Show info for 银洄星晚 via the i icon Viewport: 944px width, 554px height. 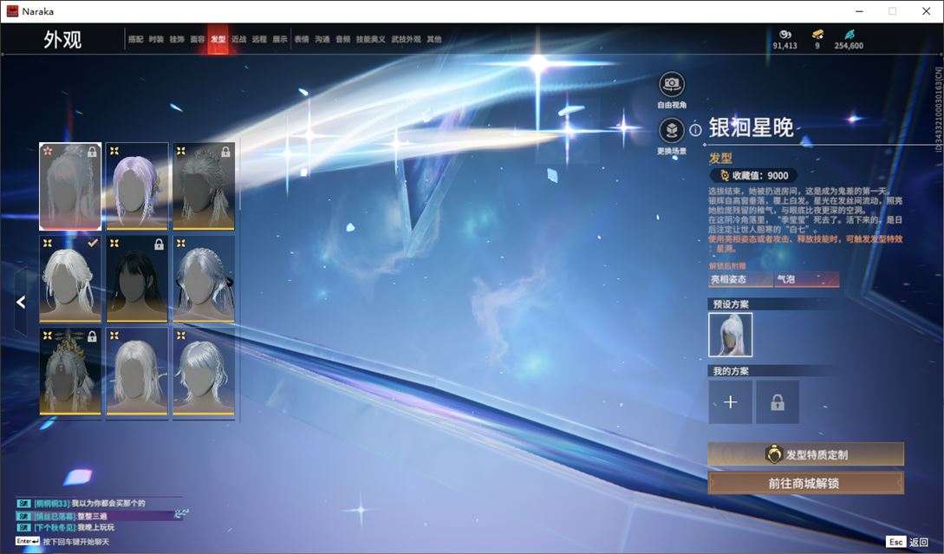pyautogui.click(x=695, y=129)
